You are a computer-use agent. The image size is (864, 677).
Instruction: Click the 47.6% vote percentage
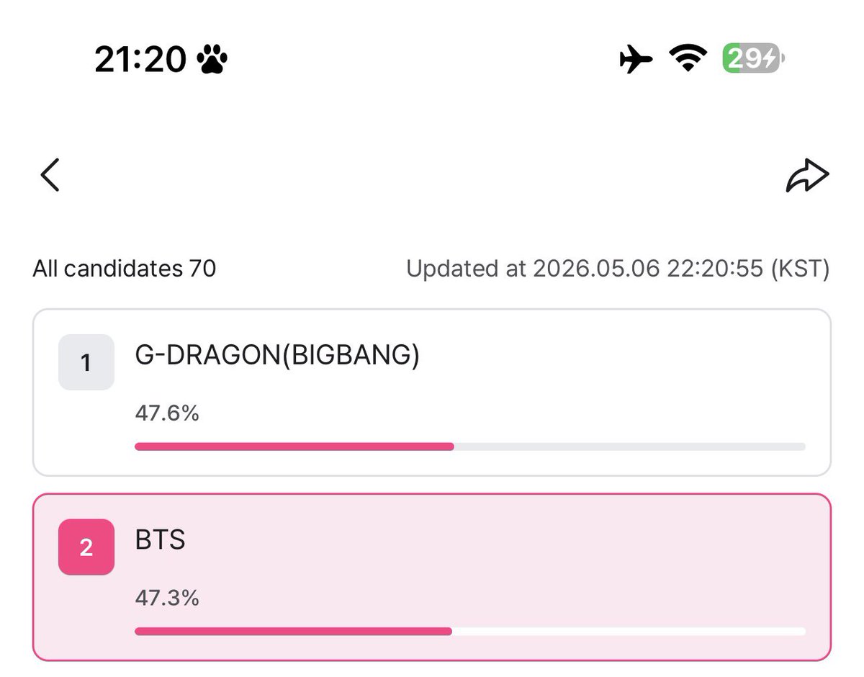tap(167, 413)
